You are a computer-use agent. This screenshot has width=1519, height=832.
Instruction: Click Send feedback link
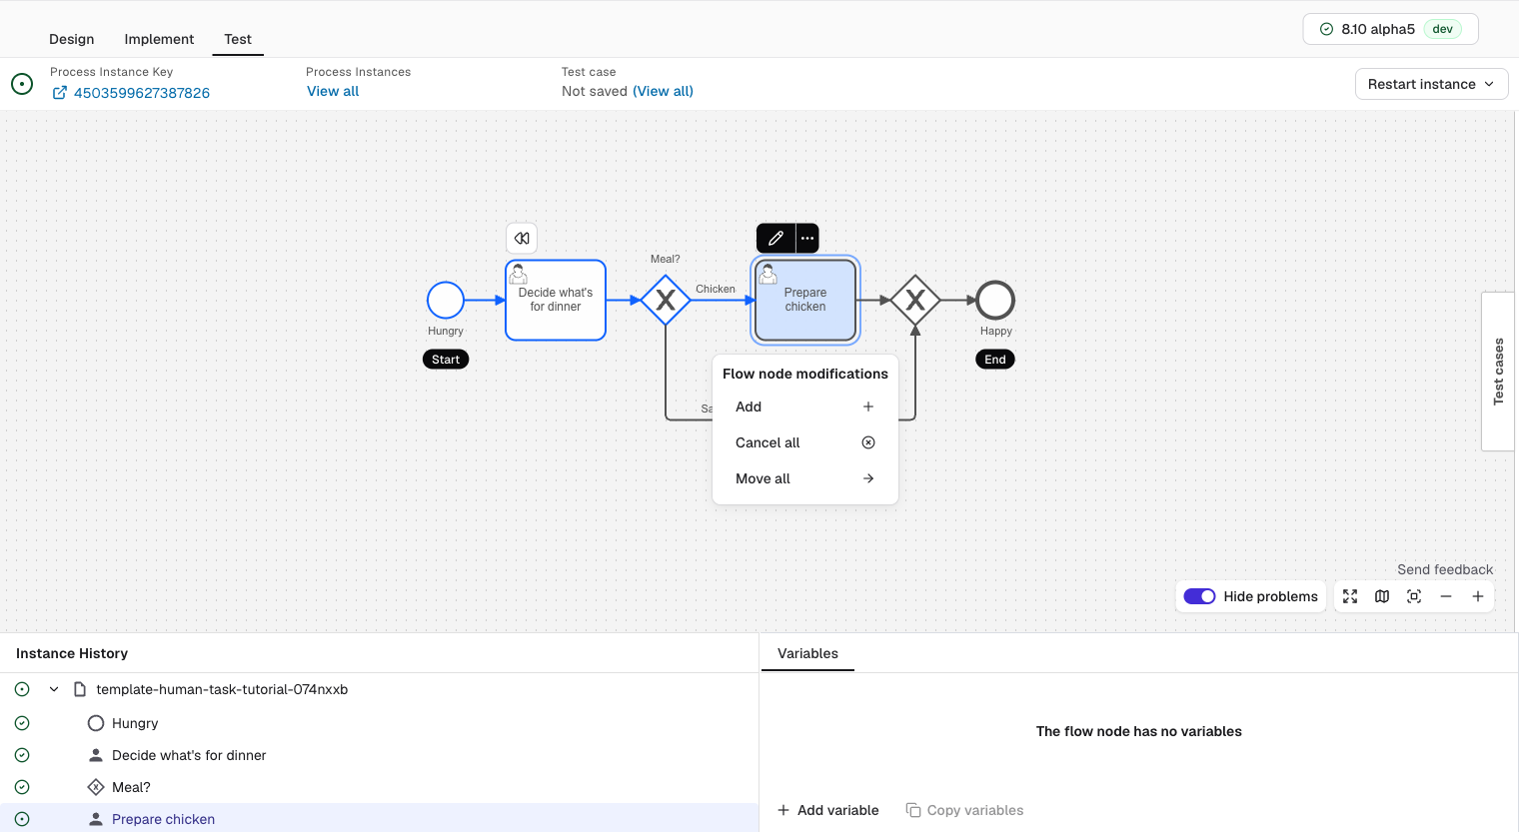(1445, 569)
